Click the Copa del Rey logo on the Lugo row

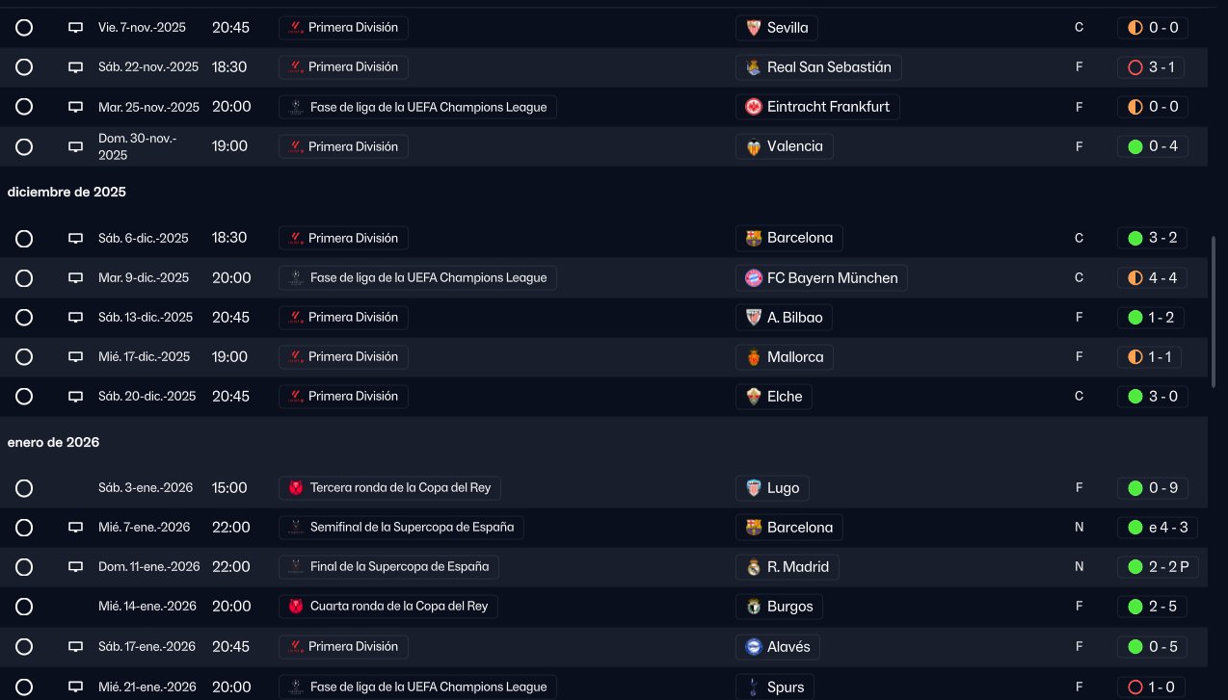click(297, 488)
